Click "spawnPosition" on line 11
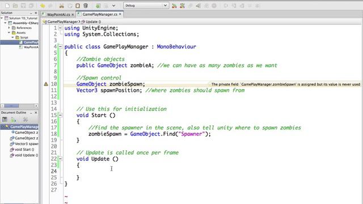This screenshot has width=363, height=204. click(120, 90)
